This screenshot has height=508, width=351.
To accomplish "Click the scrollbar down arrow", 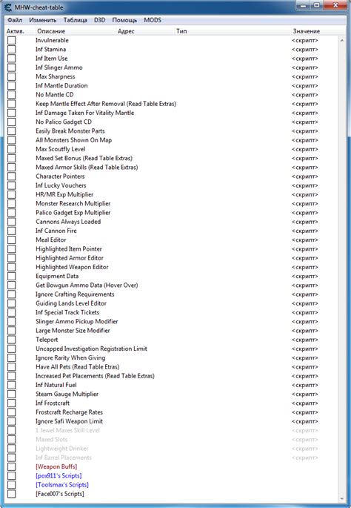I will 342,498.
